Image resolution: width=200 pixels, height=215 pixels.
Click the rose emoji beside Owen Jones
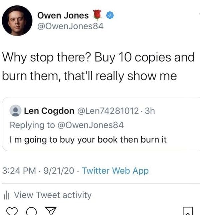point(97,15)
